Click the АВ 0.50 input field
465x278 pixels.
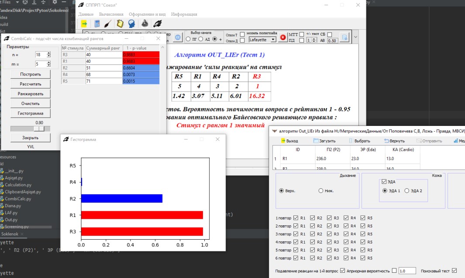[x=332, y=41]
